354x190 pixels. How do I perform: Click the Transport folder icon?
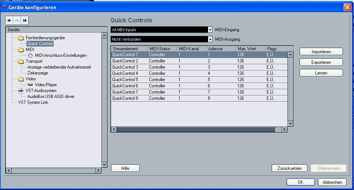pos(21,61)
